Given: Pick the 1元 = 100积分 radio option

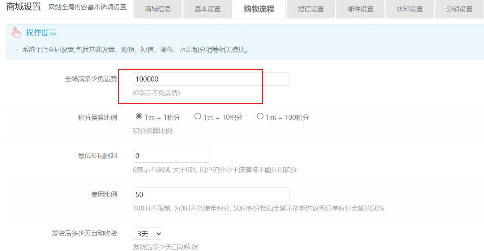Looking at the screenshot, I should tap(260, 116).
